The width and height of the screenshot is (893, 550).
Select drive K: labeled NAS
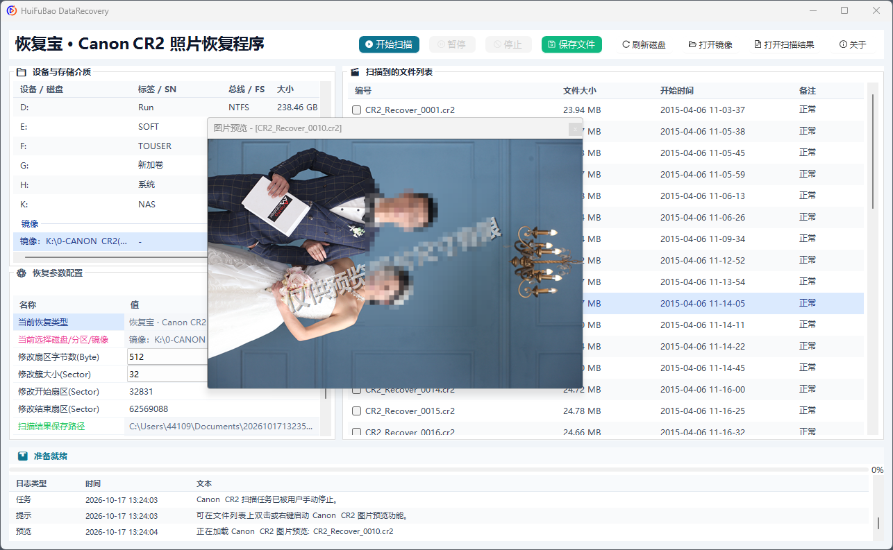click(x=111, y=205)
